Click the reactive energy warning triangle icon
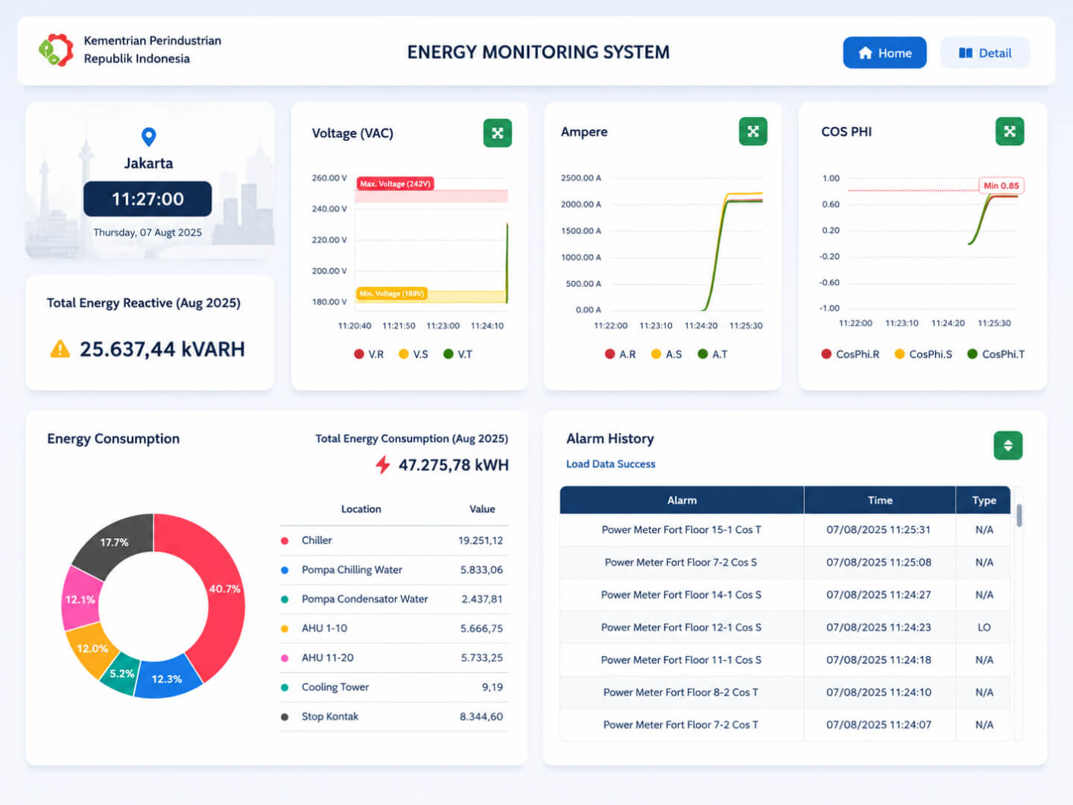 point(60,349)
